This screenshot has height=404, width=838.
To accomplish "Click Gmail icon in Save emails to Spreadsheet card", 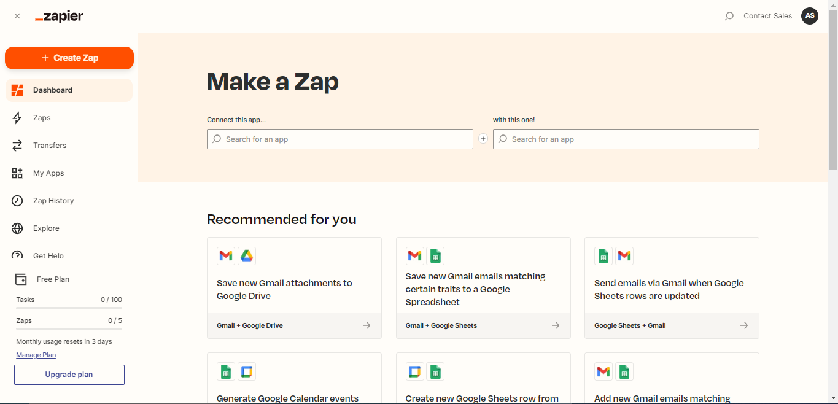I will 415,256.
